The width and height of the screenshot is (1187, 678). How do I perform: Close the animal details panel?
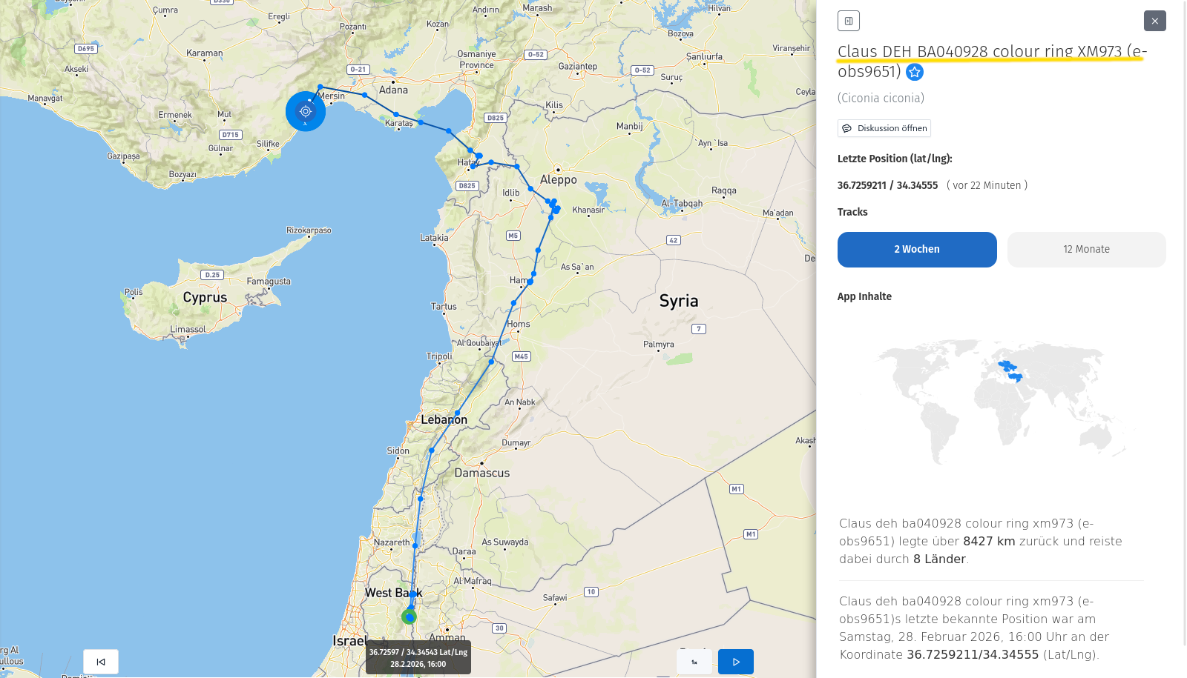(x=1154, y=21)
